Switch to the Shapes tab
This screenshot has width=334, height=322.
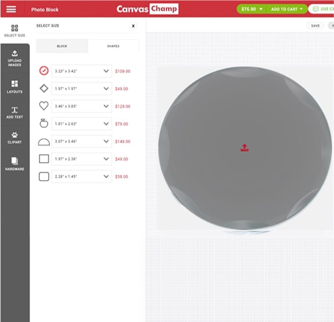tap(114, 46)
